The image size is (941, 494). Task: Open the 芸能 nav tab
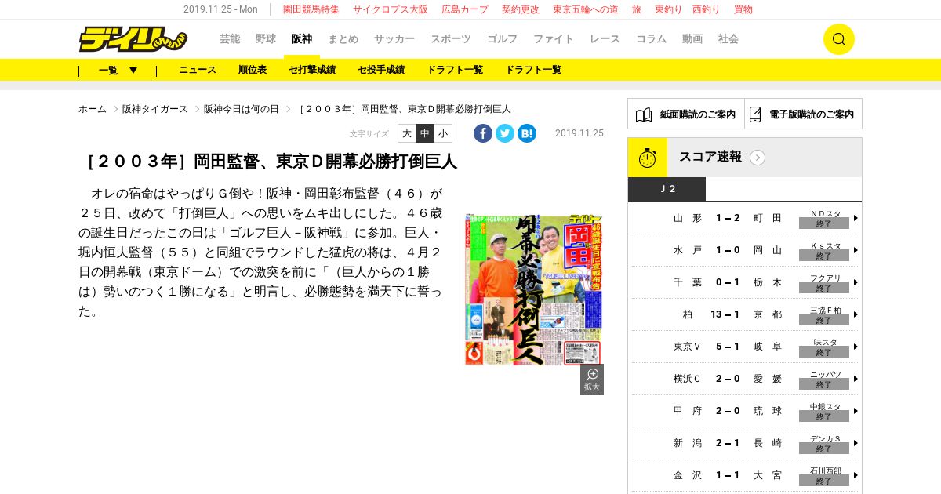click(230, 39)
